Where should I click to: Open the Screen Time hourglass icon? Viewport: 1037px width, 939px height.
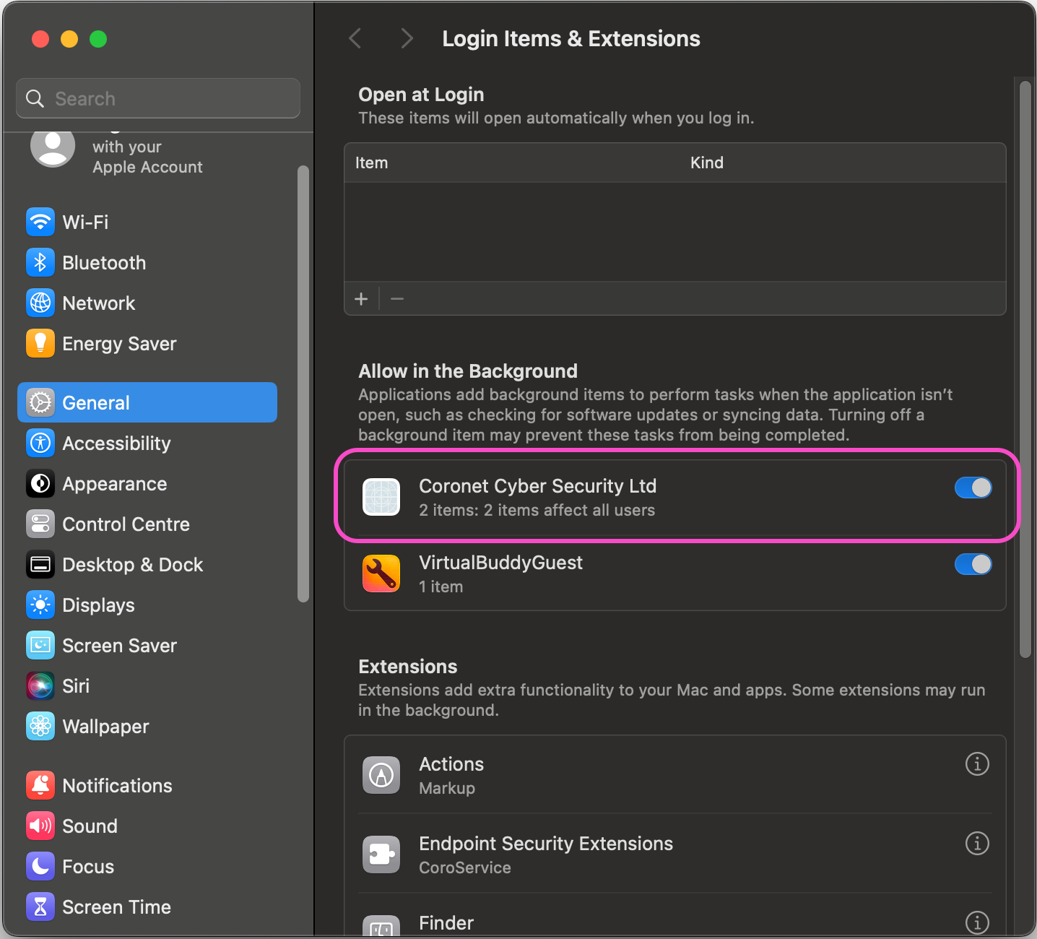tap(40, 906)
